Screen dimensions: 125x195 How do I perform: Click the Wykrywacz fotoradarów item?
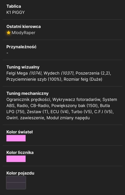(76, 100)
